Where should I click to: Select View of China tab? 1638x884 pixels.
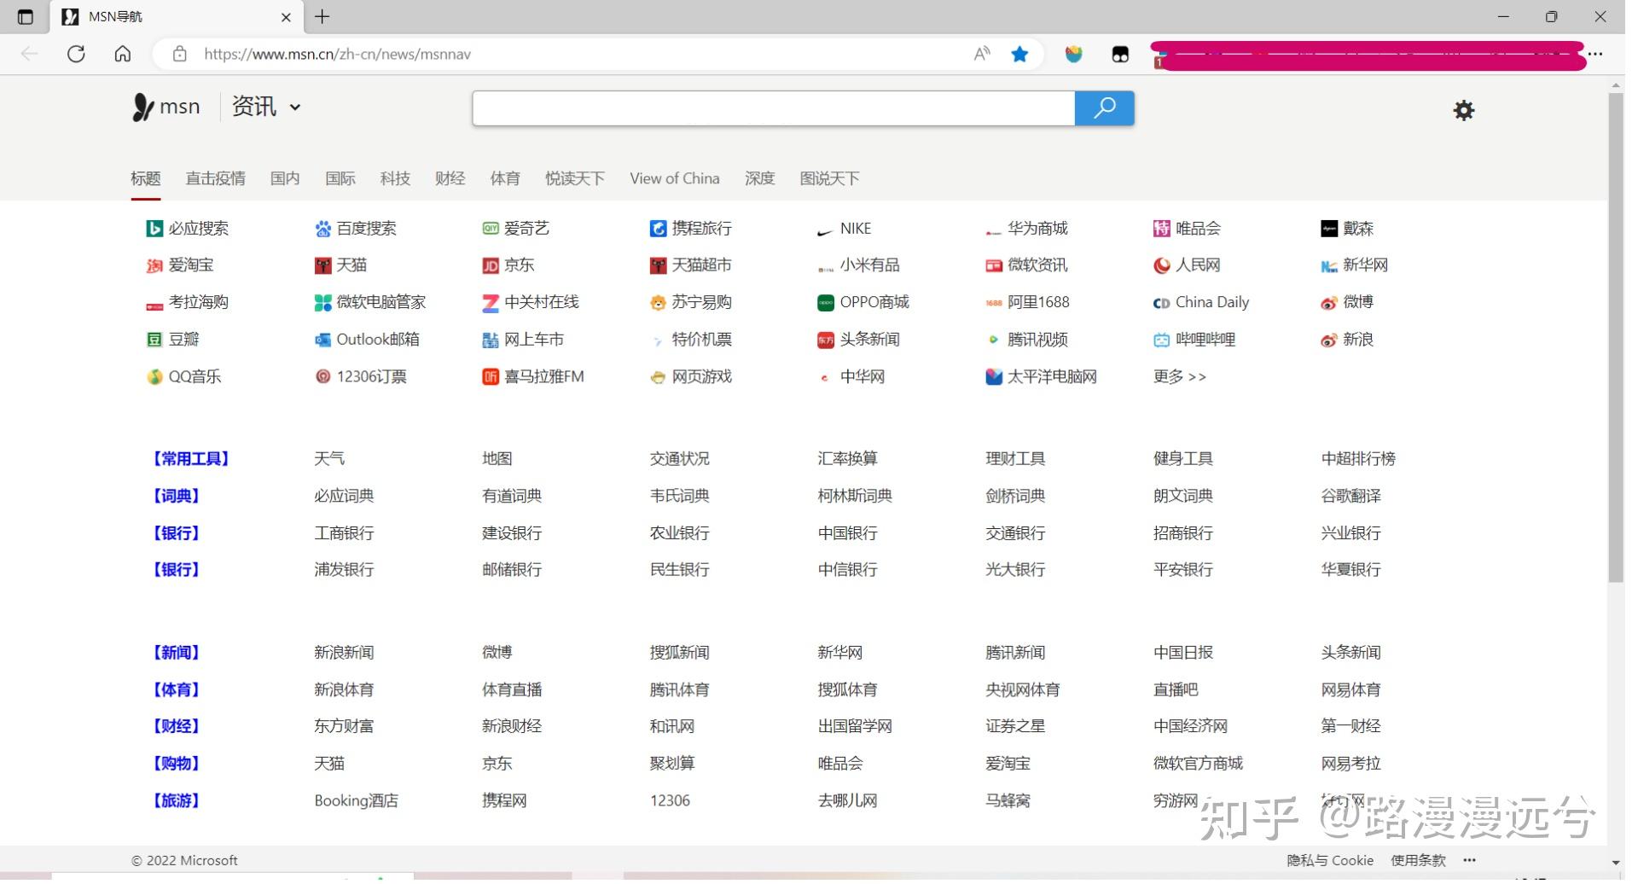[x=679, y=179]
